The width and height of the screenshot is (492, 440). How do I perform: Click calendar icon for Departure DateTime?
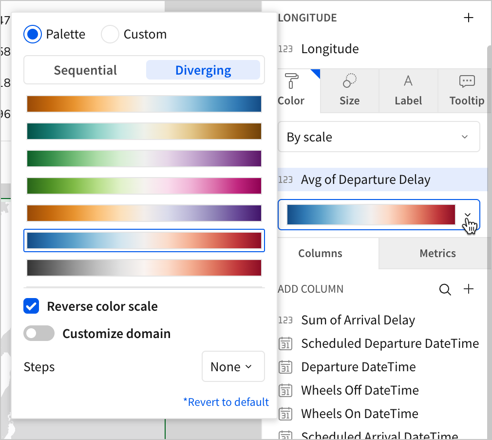(285, 367)
